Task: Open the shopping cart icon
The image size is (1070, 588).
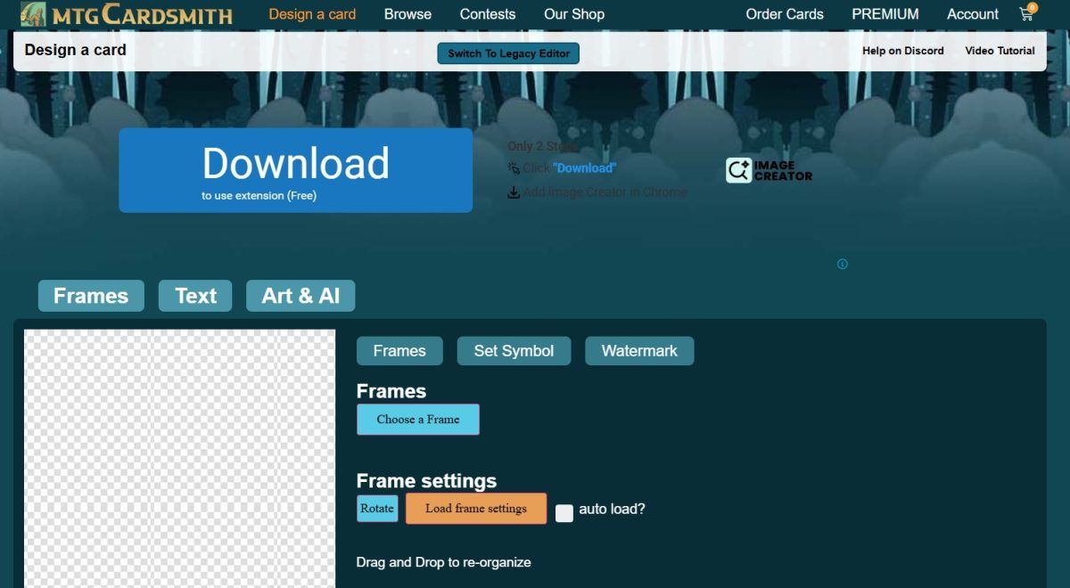Action: [x=1028, y=13]
